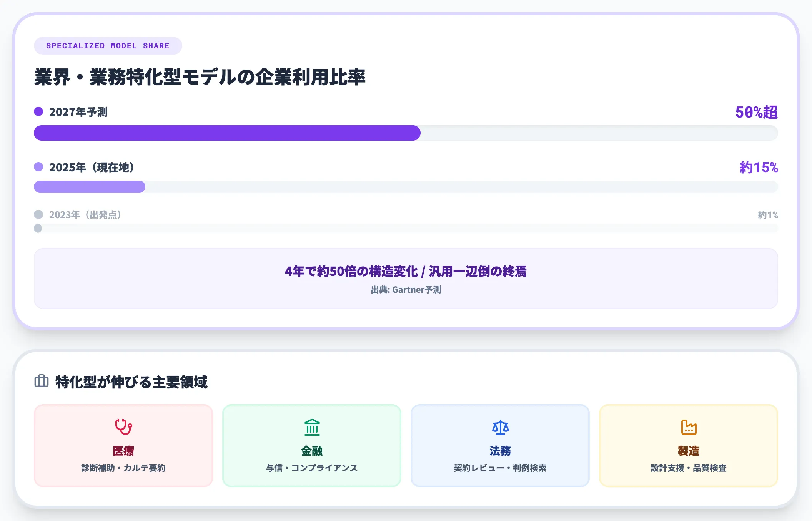Click the balance scales icon in the 法務 card
The height and width of the screenshot is (521, 812).
tap(500, 427)
